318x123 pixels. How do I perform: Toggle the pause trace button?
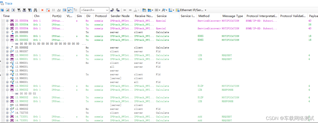pyautogui.click(x=53, y=10)
